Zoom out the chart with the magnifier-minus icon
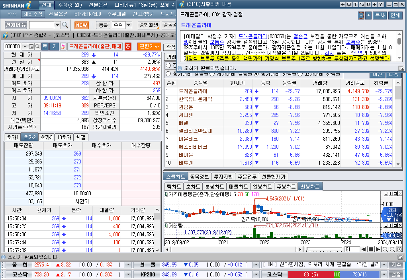The width and height of the screenshot is (407, 280). 392,249
